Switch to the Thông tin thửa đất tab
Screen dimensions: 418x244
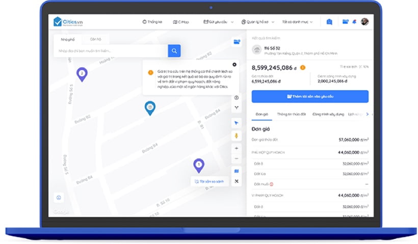coord(291,114)
